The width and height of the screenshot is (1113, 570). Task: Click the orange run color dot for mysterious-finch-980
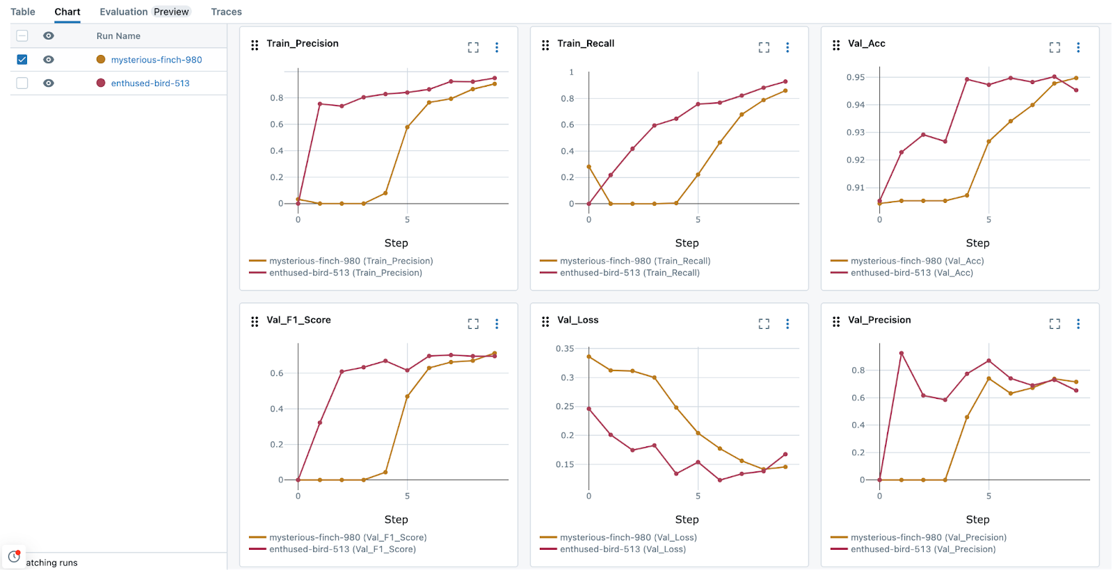pos(99,59)
